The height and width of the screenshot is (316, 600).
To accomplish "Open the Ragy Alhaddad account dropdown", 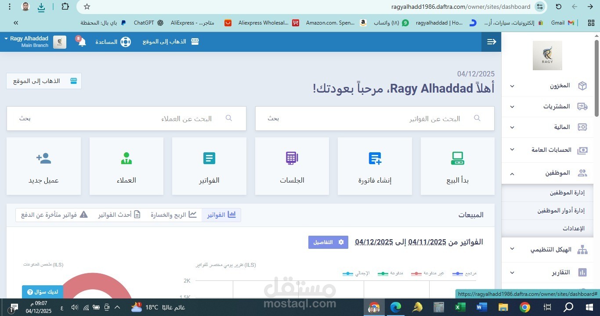I will pos(26,42).
